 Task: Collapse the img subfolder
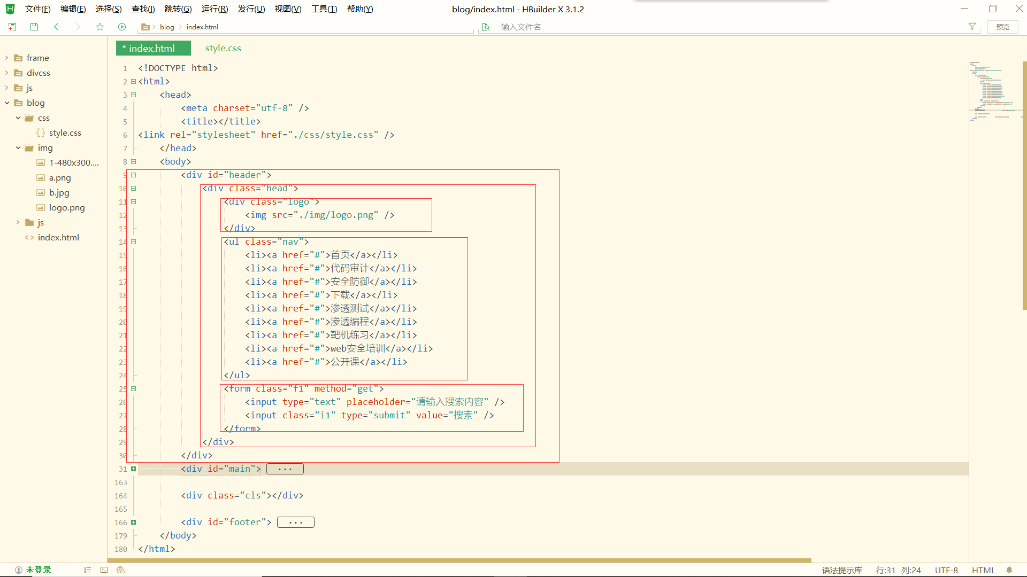coord(18,147)
